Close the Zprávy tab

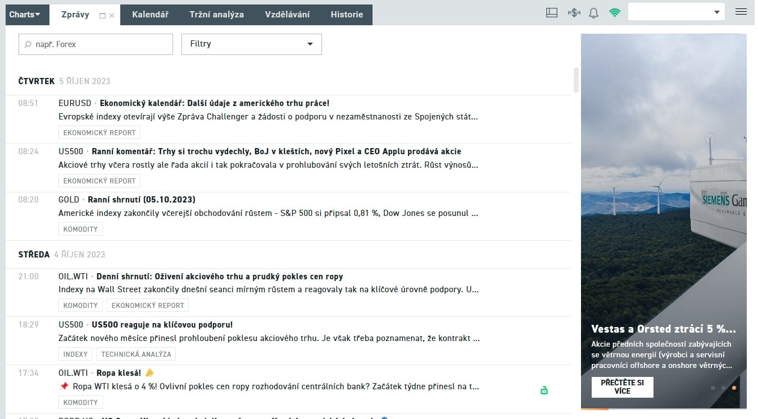tap(112, 16)
